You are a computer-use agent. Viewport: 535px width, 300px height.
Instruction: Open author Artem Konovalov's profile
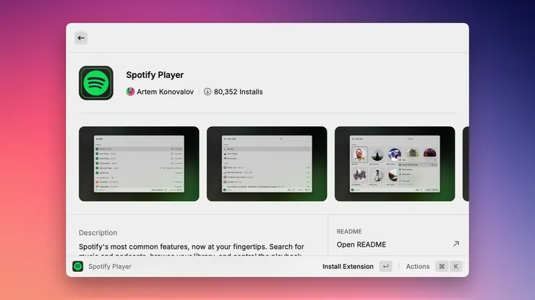165,92
